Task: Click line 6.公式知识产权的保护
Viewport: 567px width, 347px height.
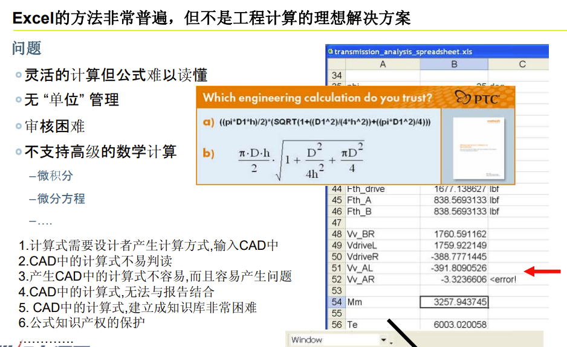Action: pyautogui.click(x=82, y=322)
